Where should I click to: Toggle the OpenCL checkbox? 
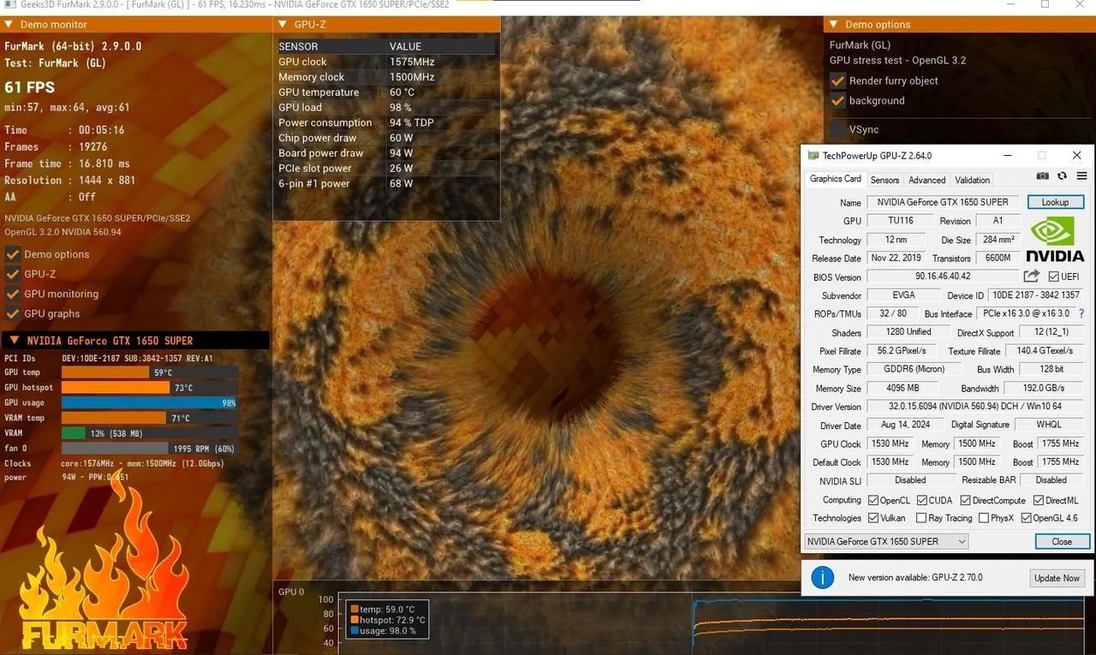(x=873, y=500)
